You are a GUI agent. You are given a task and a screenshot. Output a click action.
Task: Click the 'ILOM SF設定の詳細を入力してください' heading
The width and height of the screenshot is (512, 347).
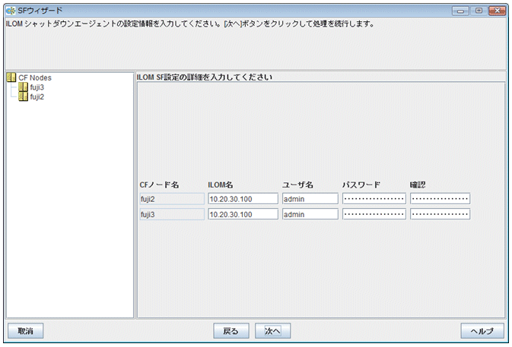tap(205, 77)
